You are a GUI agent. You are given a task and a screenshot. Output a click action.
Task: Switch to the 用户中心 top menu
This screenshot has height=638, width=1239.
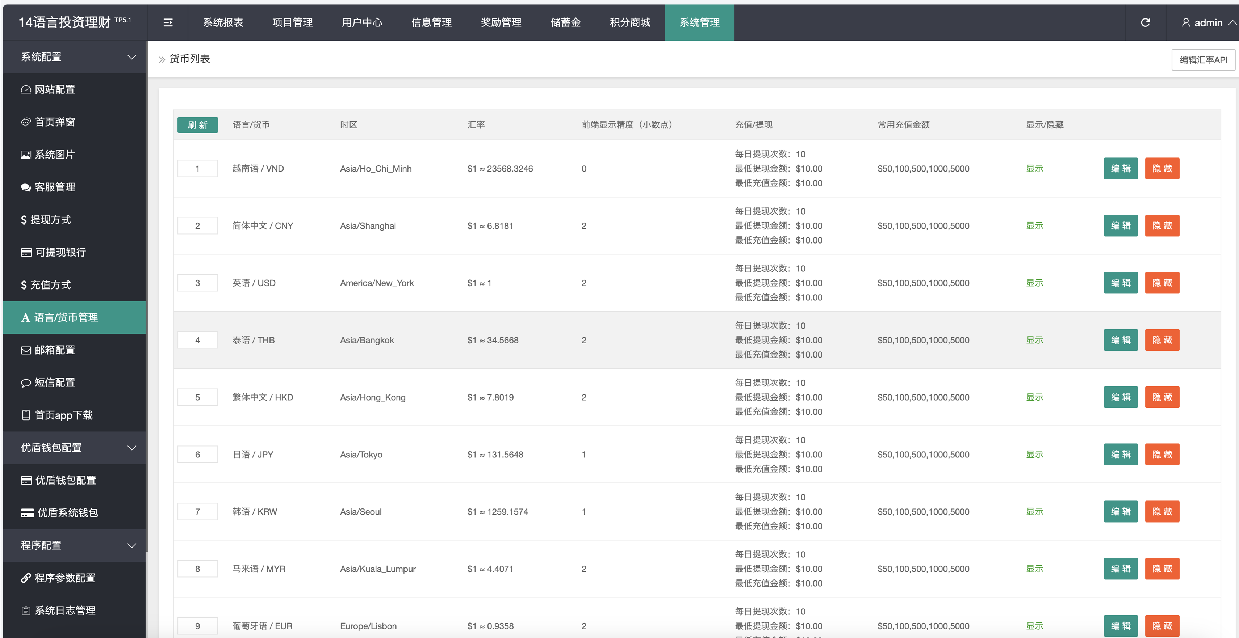362,22
